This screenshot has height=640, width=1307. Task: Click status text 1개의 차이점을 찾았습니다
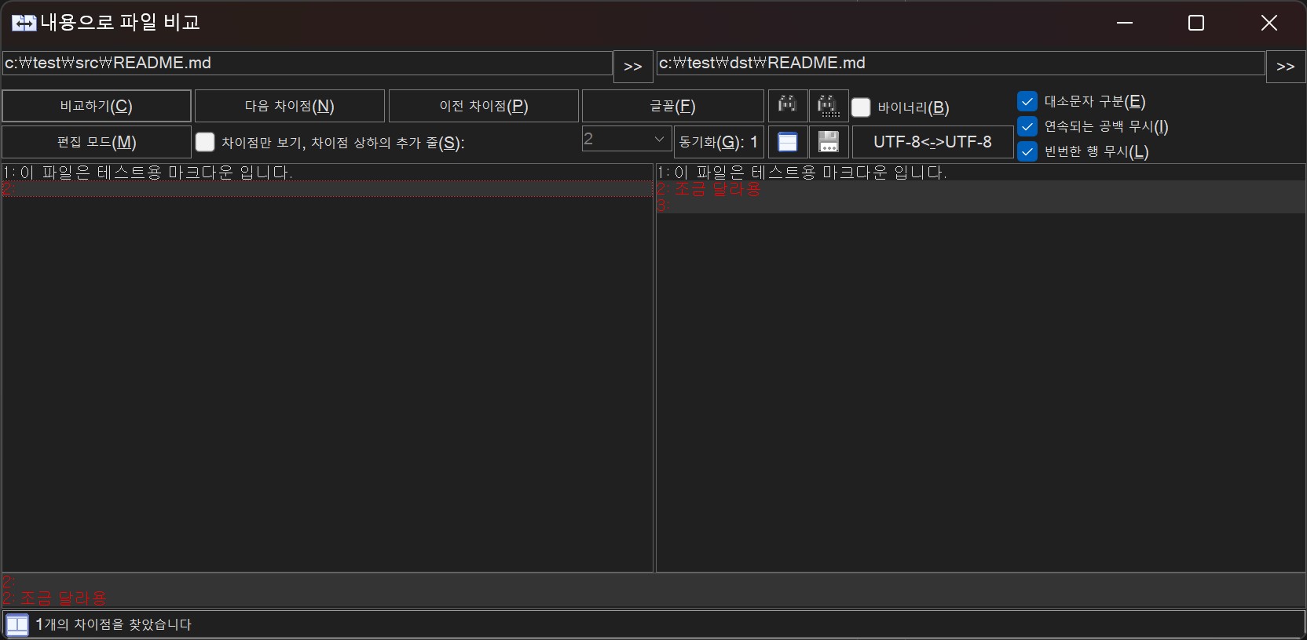click(114, 624)
